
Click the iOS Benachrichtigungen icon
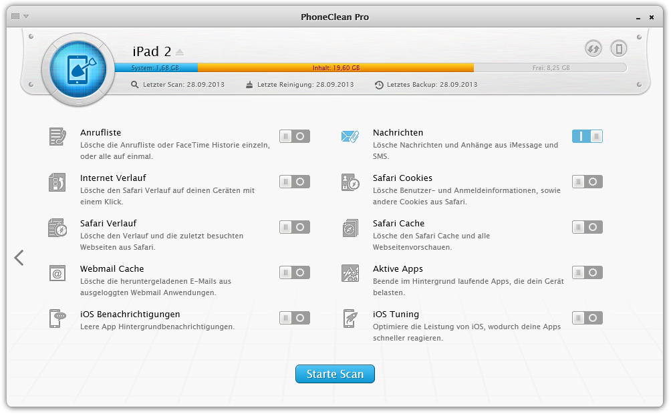tap(57, 319)
